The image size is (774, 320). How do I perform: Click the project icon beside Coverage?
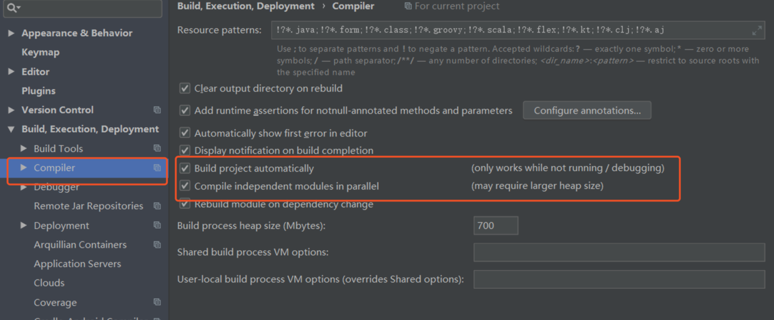(157, 302)
